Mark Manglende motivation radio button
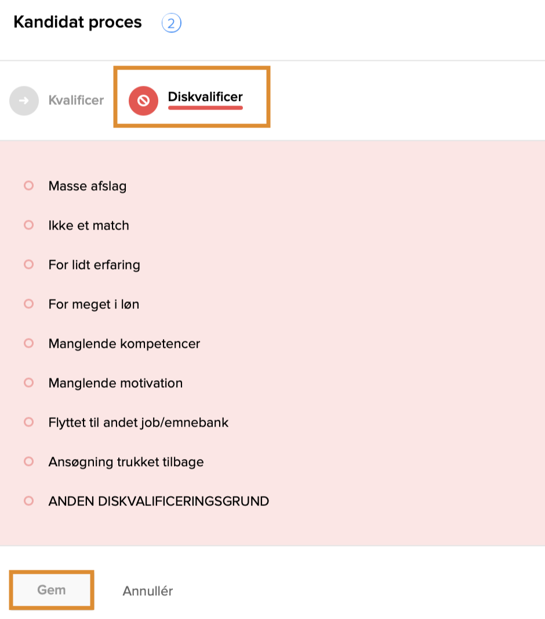 tap(28, 383)
